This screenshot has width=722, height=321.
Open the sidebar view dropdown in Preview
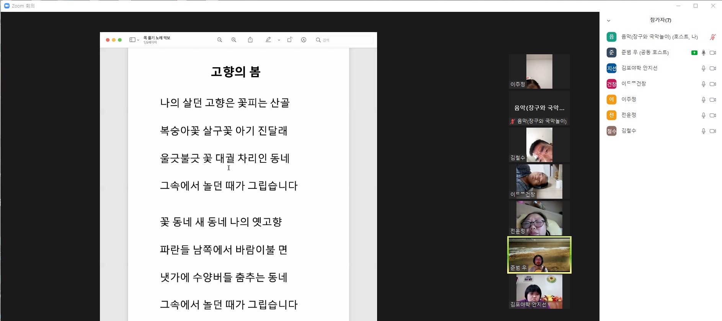134,40
